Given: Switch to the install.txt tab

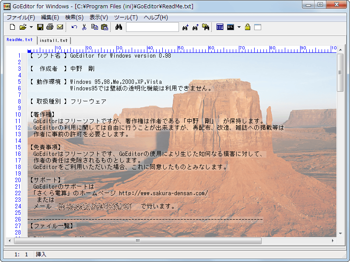Looking at the screenshot, I should tap(53, 40).
